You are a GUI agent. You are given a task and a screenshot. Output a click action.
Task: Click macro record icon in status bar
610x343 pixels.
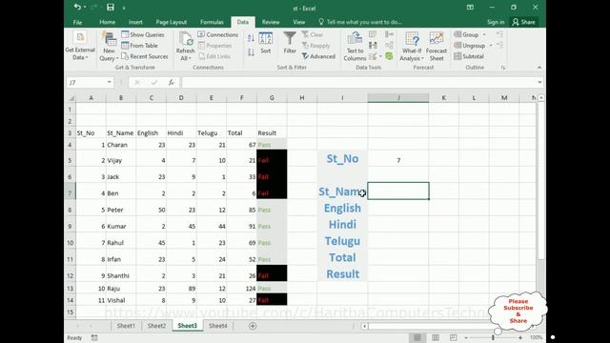94,338
